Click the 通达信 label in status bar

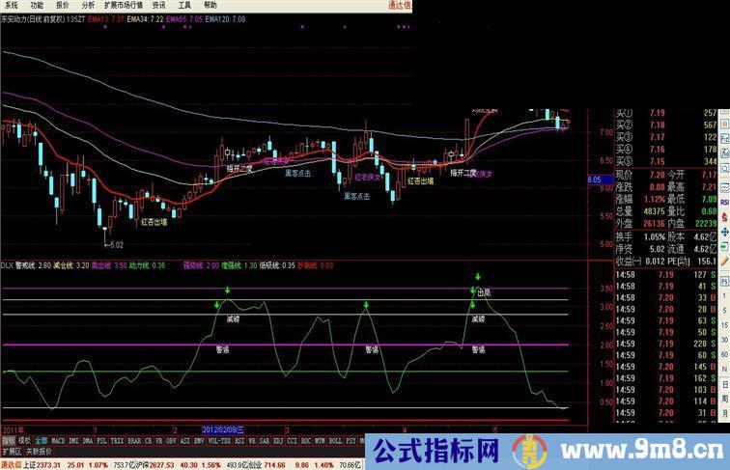tap(11, 462)
